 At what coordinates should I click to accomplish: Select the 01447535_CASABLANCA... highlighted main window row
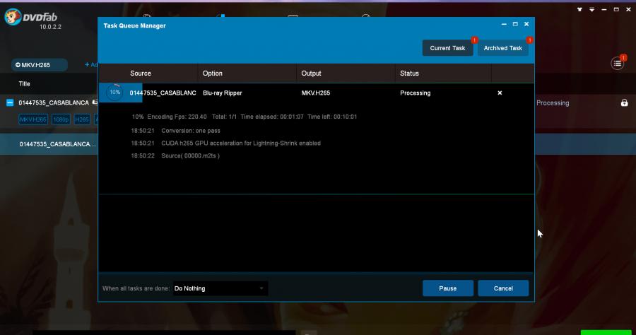[x=49, y=144]
